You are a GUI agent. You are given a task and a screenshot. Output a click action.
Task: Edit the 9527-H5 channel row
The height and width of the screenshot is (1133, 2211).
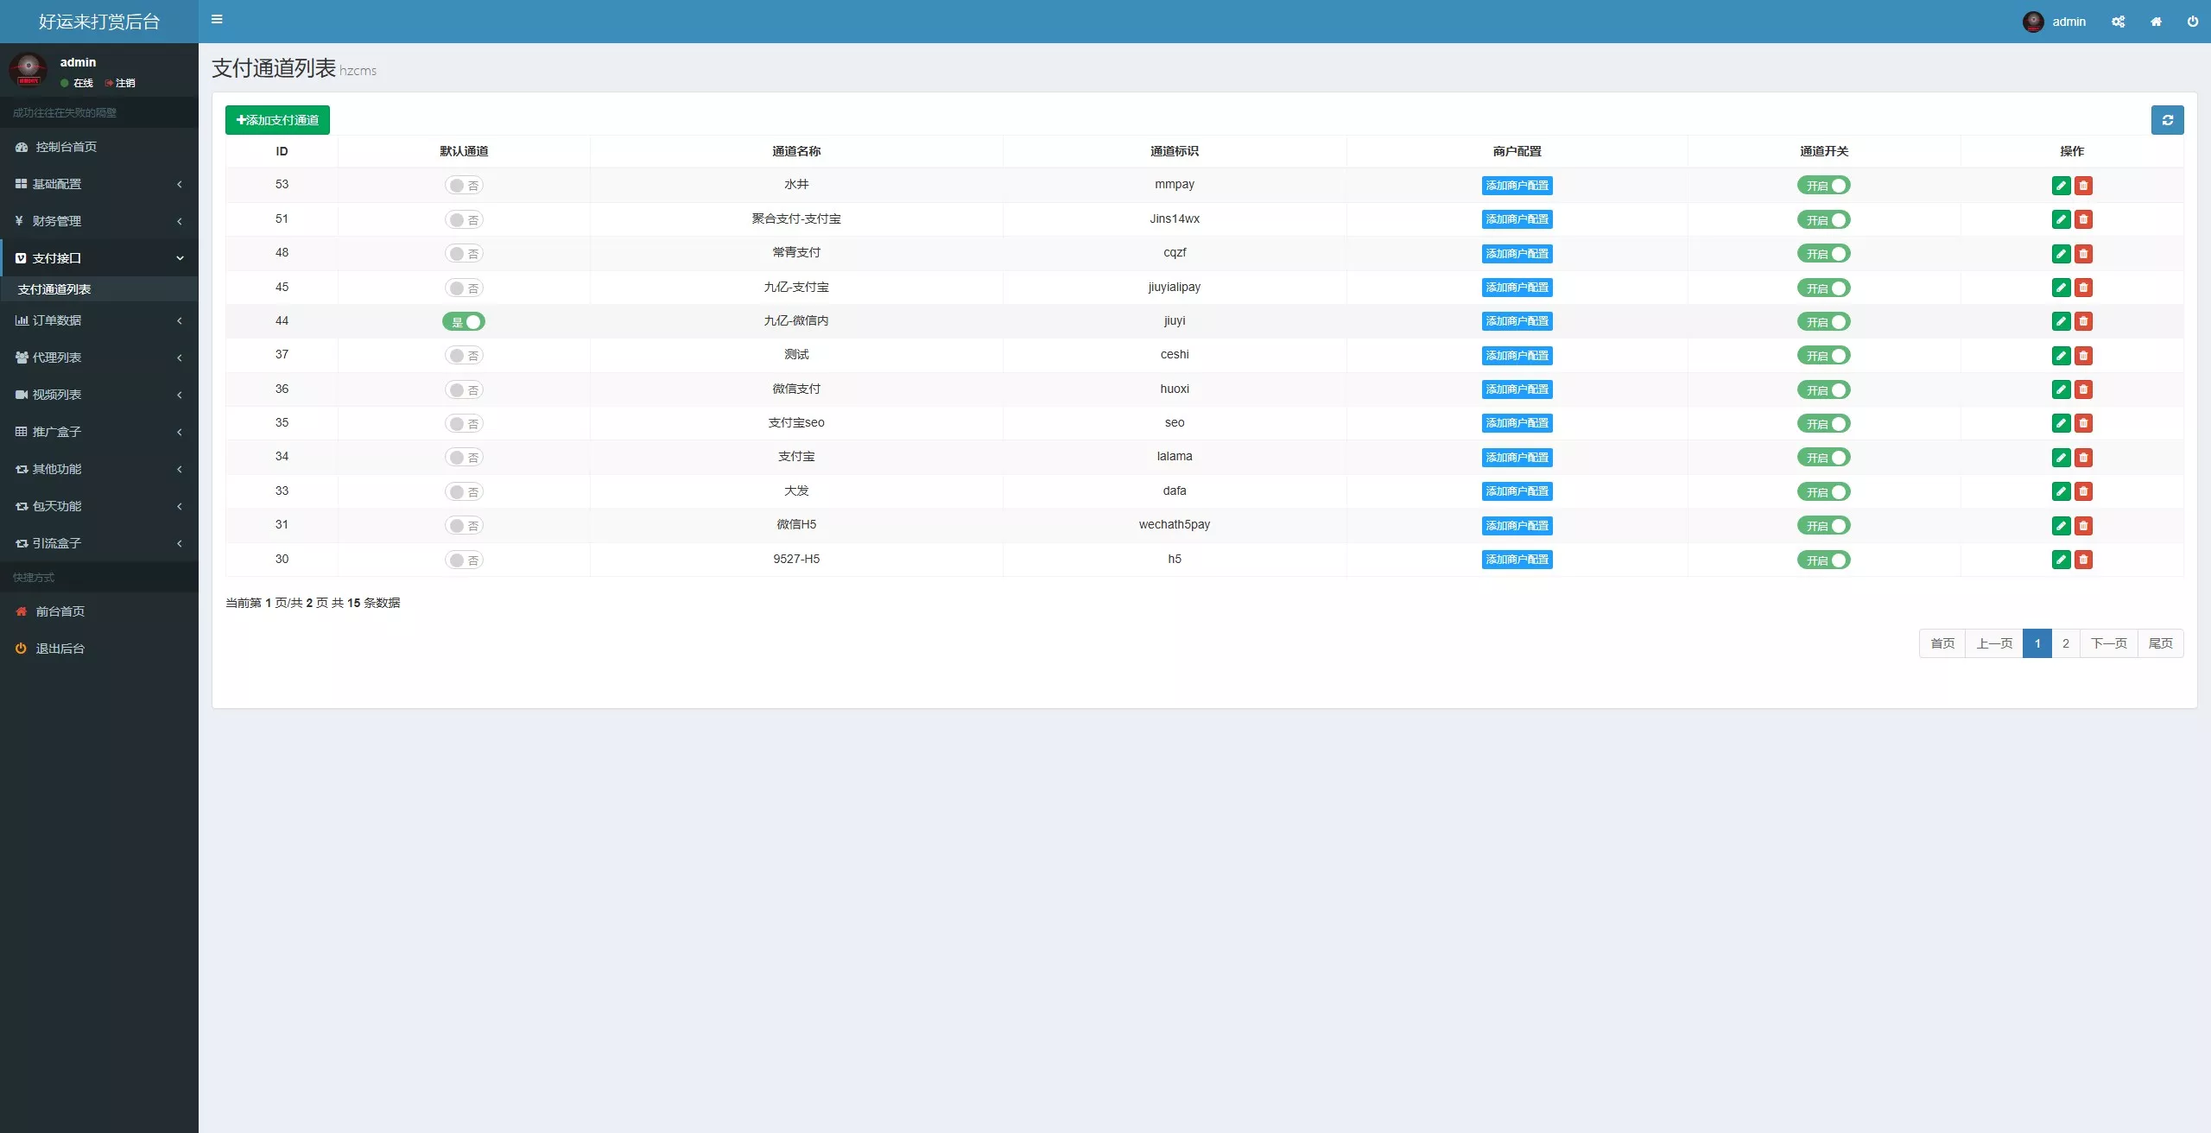[x=2061, y=560]
